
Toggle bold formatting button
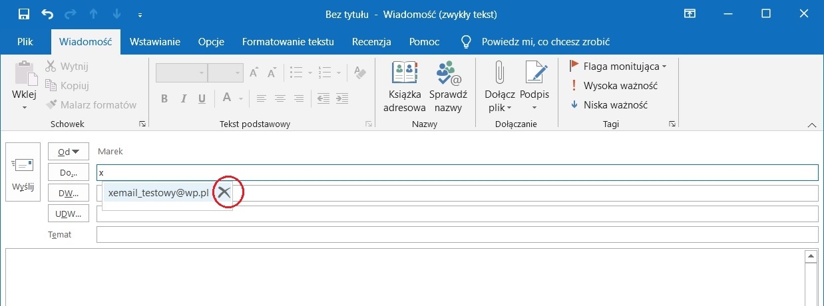(164, 98)
